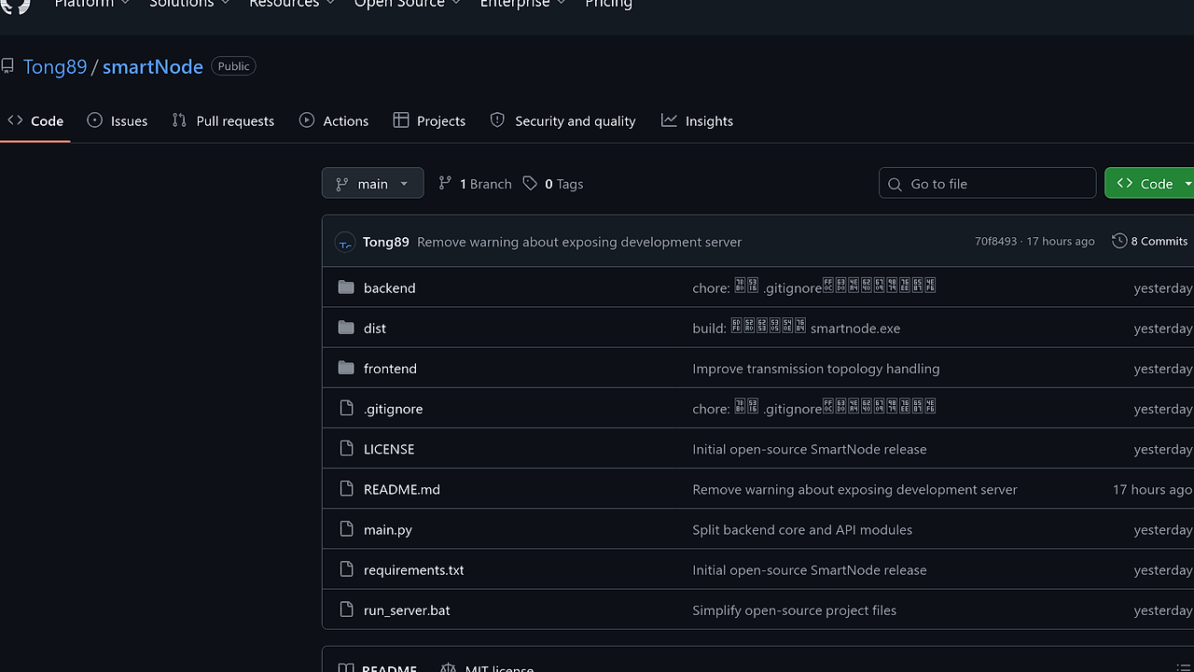Click the branch icon next to 1 Branch
Screen dimensions: 1194x672
(445, 183)
